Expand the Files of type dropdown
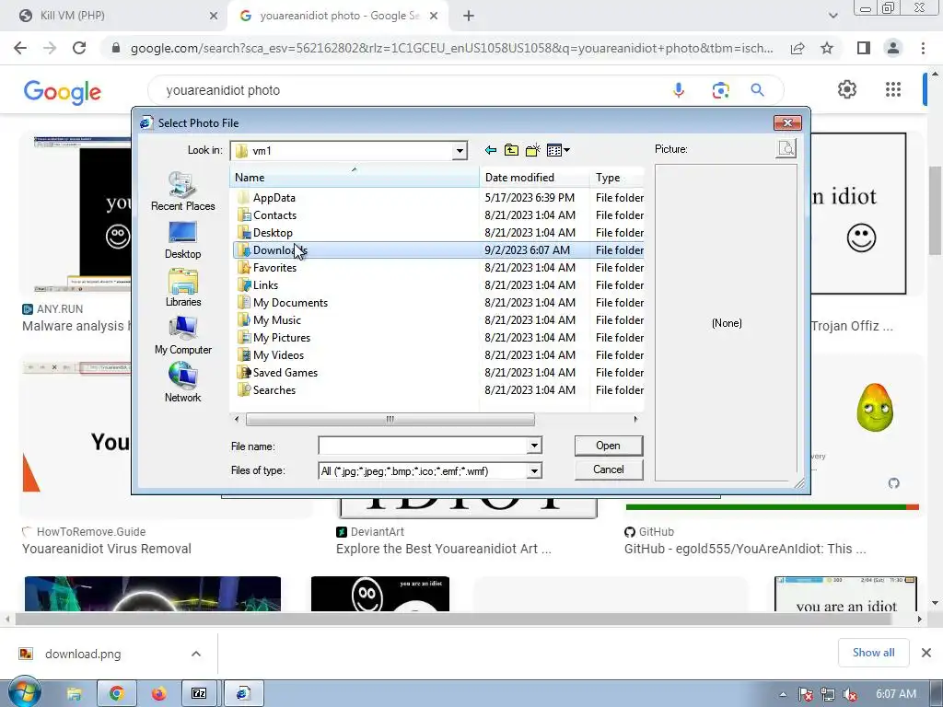The height and width of the screenshot is (707, 943). 534,470
